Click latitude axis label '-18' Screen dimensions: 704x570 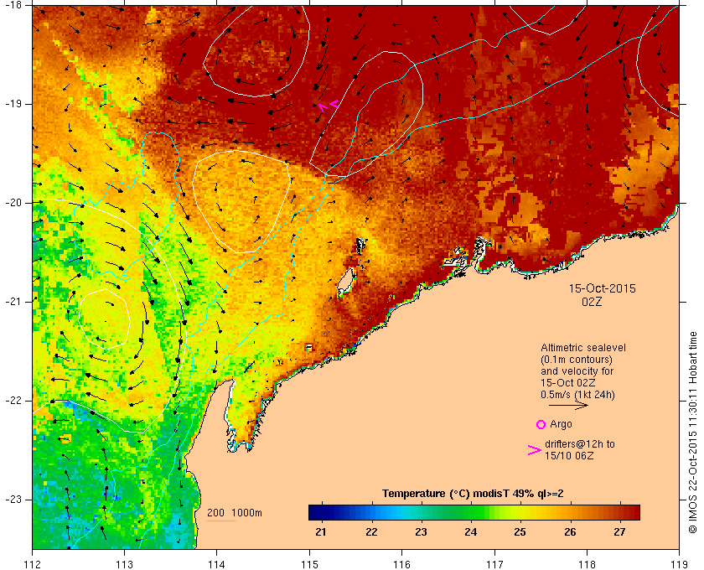click(x=12, y=4)
